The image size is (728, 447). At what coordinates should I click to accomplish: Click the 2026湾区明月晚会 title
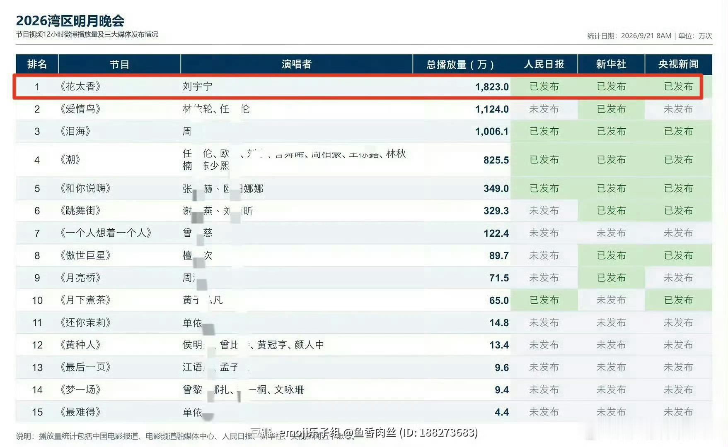click(70, 21)
